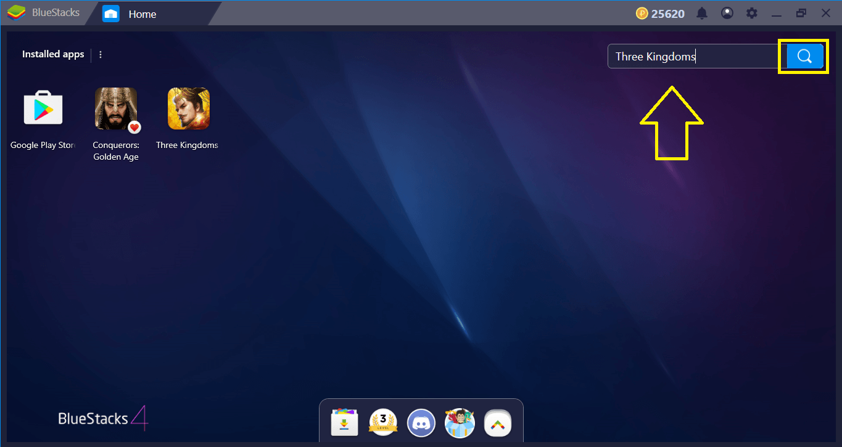The width and height of the screenshot is (842, 447).
Task: Open the cartoon character dock icon
Action: pyautogui.click(x=460, y=423)
